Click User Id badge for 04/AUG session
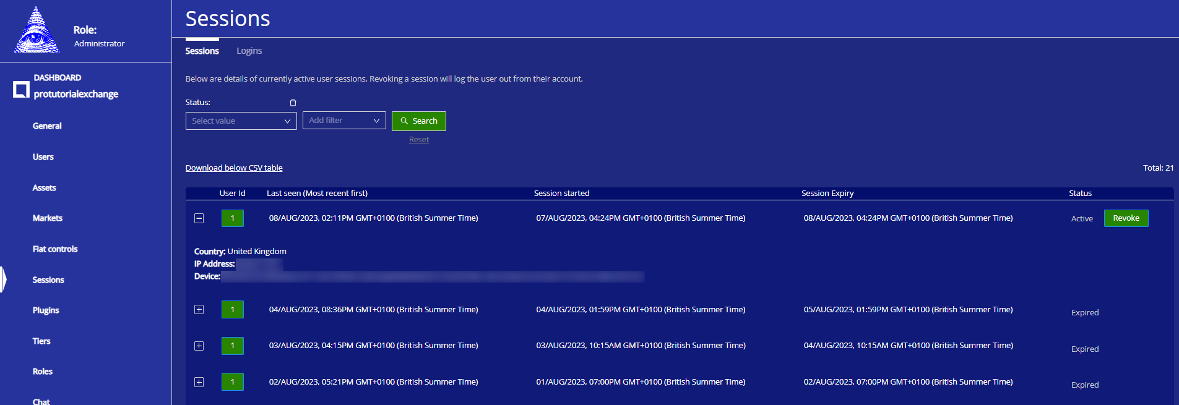Image resolution: width=1179 pixels, height=405 pixels. click(x=232, y=310)
